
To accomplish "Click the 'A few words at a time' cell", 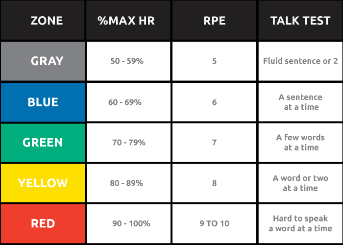I will click(300, 143).
